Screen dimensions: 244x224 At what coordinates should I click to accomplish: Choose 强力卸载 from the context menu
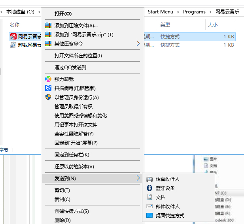(x=93, y=79)
